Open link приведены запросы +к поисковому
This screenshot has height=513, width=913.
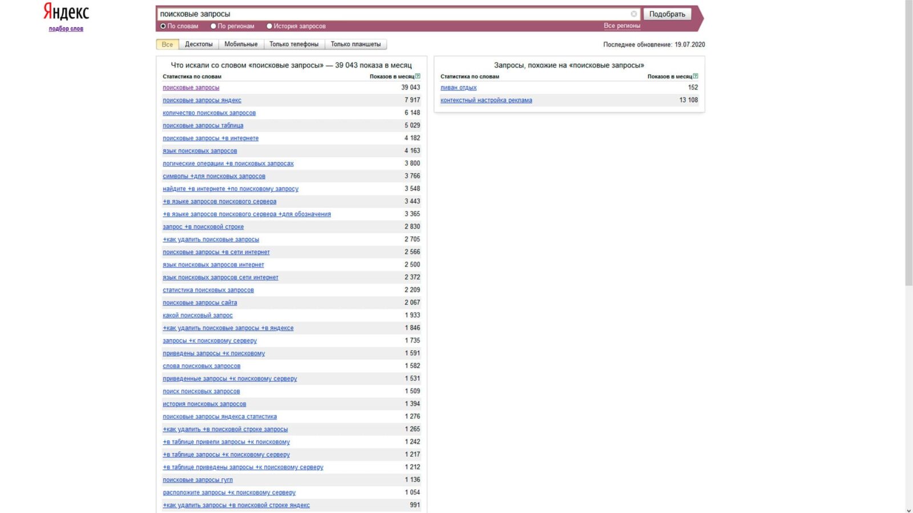(213, 353)
